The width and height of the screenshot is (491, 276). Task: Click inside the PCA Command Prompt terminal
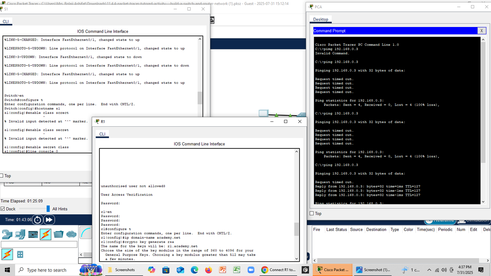397,121
